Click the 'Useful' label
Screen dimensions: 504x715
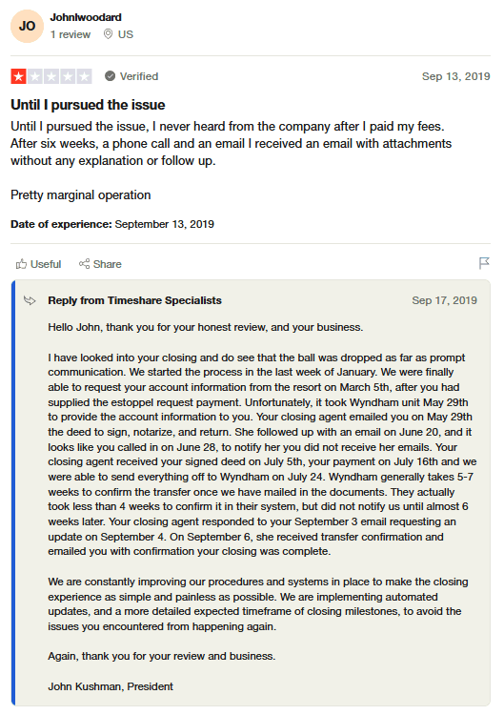click(46, 264)
